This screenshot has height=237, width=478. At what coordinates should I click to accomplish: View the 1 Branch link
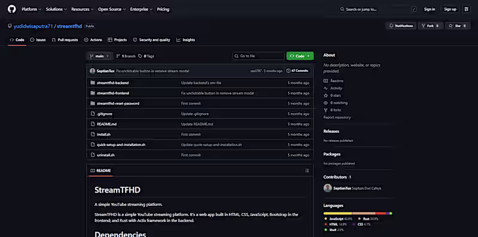coord(125,56)
